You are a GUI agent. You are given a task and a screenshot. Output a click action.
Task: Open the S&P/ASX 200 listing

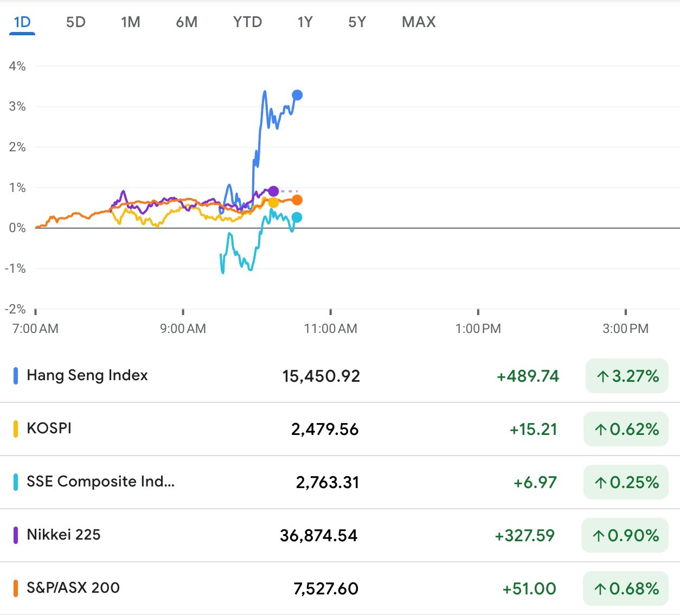pyautogui.click(x=73, y=588)
